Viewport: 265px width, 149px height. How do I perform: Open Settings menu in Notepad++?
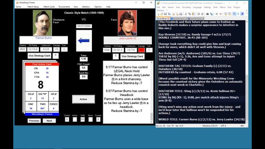(207, 7)
